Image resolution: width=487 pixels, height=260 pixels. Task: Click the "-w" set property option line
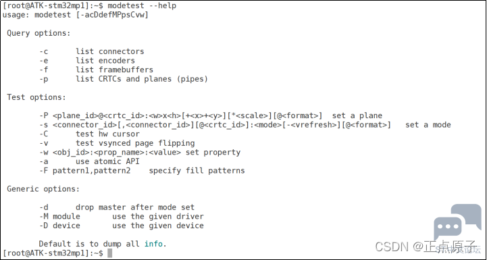point(140,152)
